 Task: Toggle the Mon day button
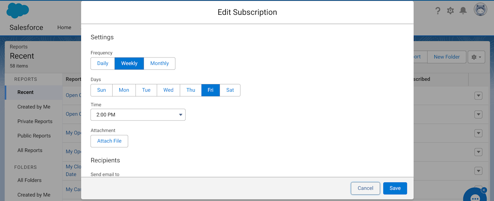tap(124, 90)
